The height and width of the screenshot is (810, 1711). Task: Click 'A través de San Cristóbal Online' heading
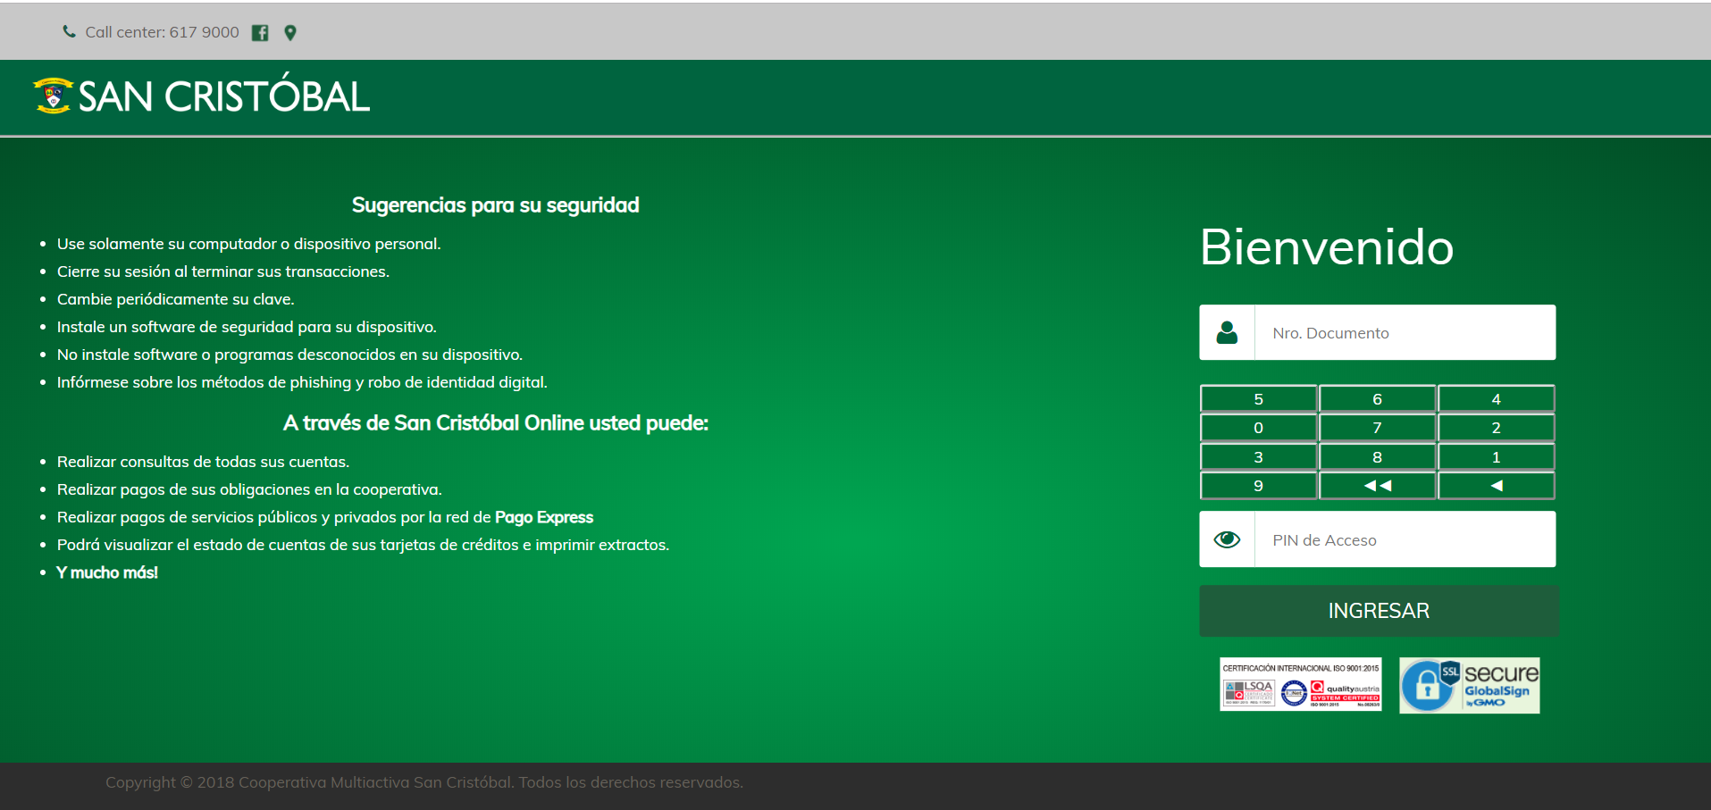[496, 423]
